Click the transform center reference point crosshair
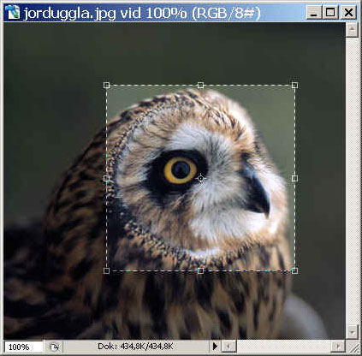The height and width of the screenshot is (356, 362). click(200, 178)
